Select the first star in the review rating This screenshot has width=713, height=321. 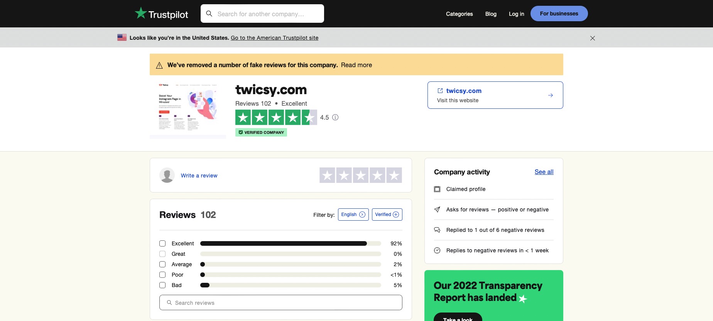tap(327, 175)
